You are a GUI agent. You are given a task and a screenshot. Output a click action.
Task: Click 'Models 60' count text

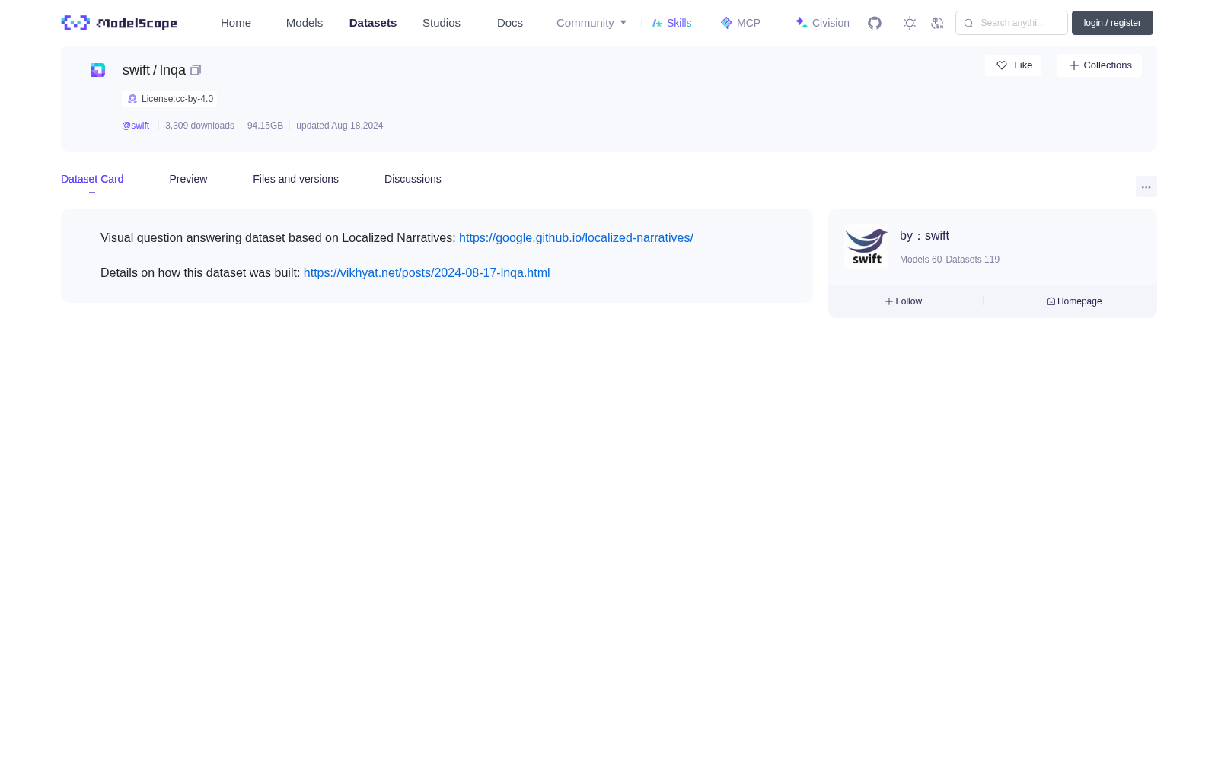[x=920, y=260]
